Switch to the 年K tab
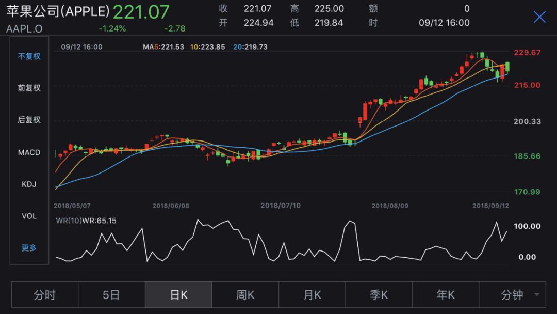Screen dimensions: 557x314 coord(446,295)
